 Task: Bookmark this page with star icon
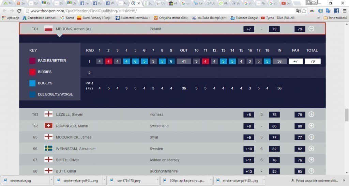tap(304, 11)
